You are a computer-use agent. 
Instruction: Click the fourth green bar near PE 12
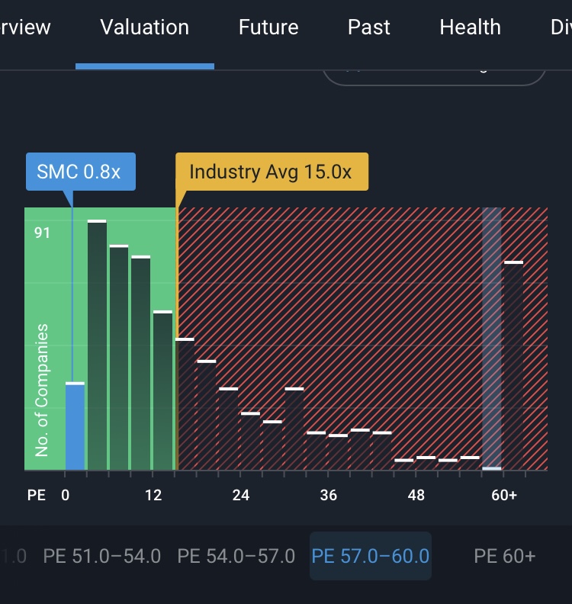click(162, 390)
